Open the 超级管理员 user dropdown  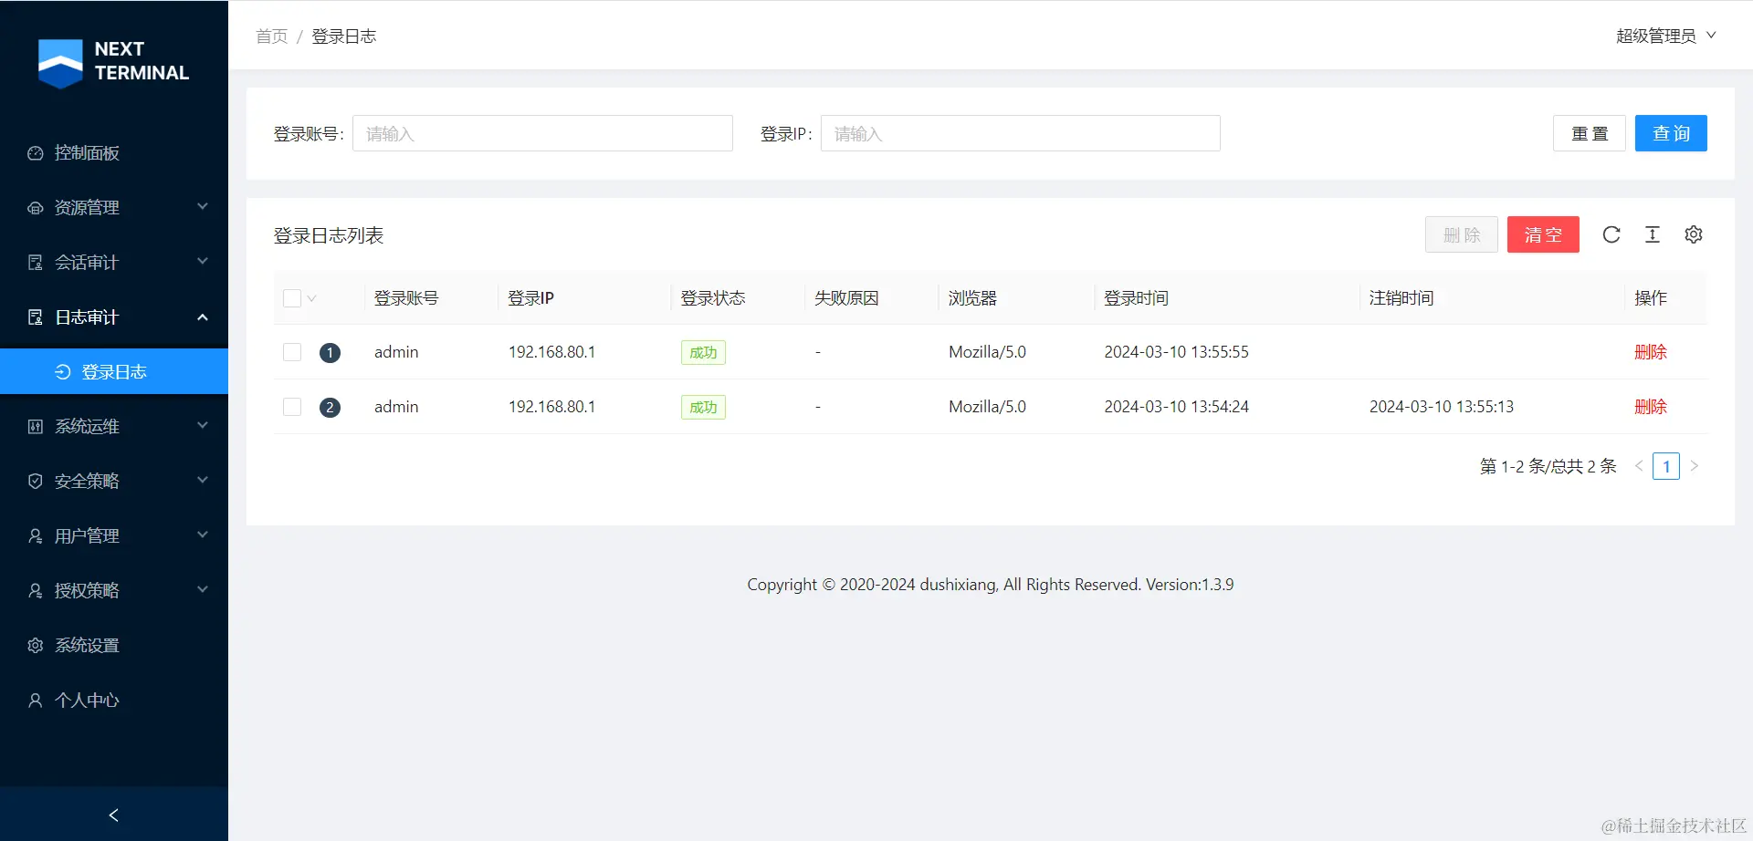point(1666,36)
